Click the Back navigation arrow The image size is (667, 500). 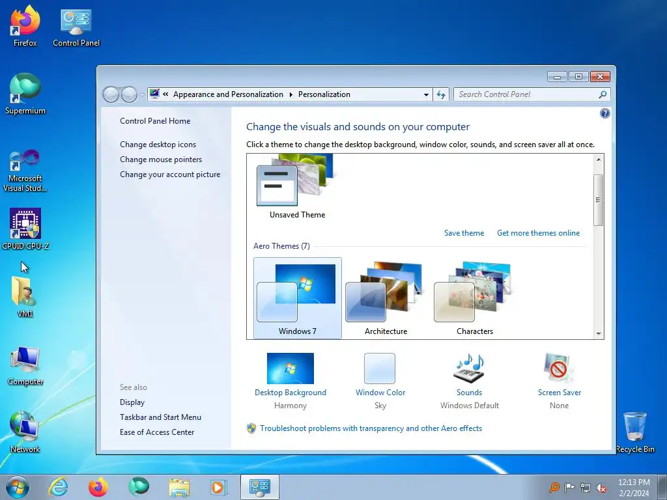point(111,94)
